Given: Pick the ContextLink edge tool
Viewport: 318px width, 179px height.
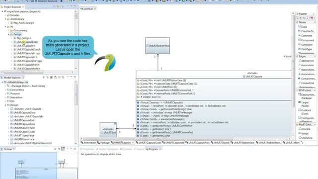Looking at the screenshot, I should coord(308,83).
